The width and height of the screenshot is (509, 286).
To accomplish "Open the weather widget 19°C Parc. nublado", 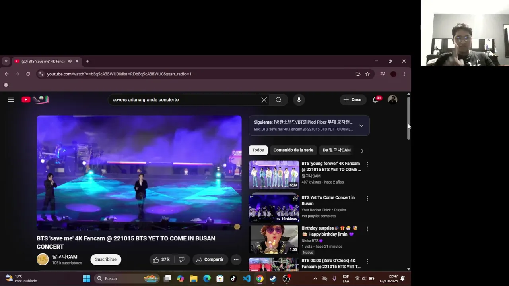I will click(21, 278).
